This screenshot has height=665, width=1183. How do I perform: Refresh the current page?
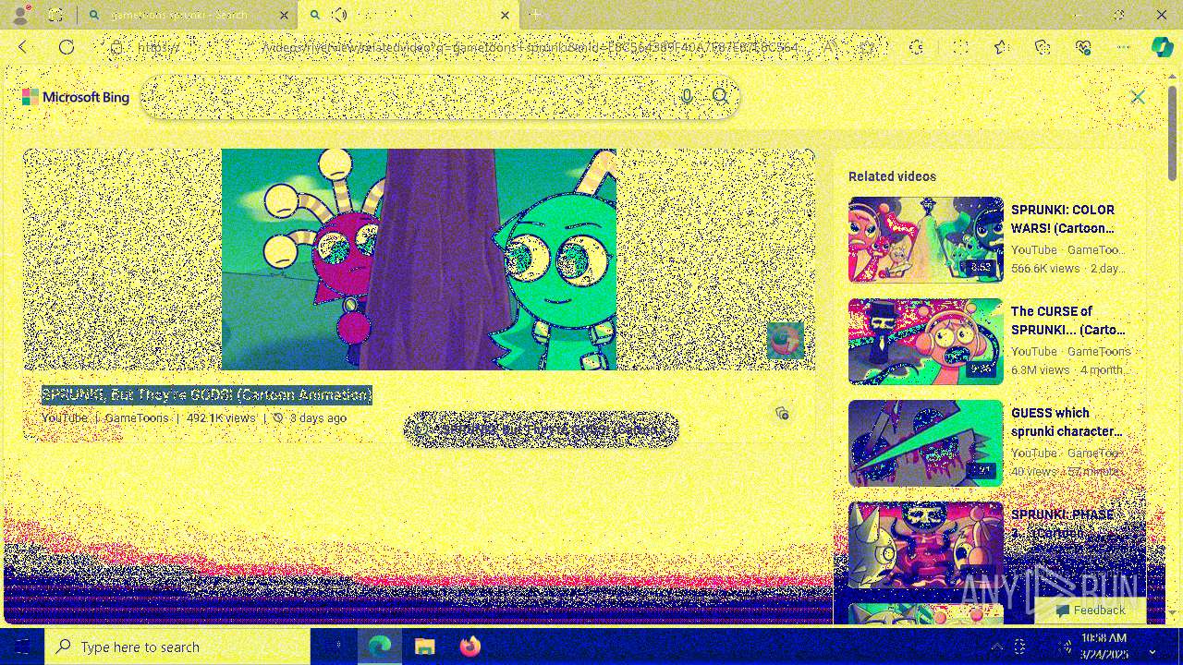(67, 47)
